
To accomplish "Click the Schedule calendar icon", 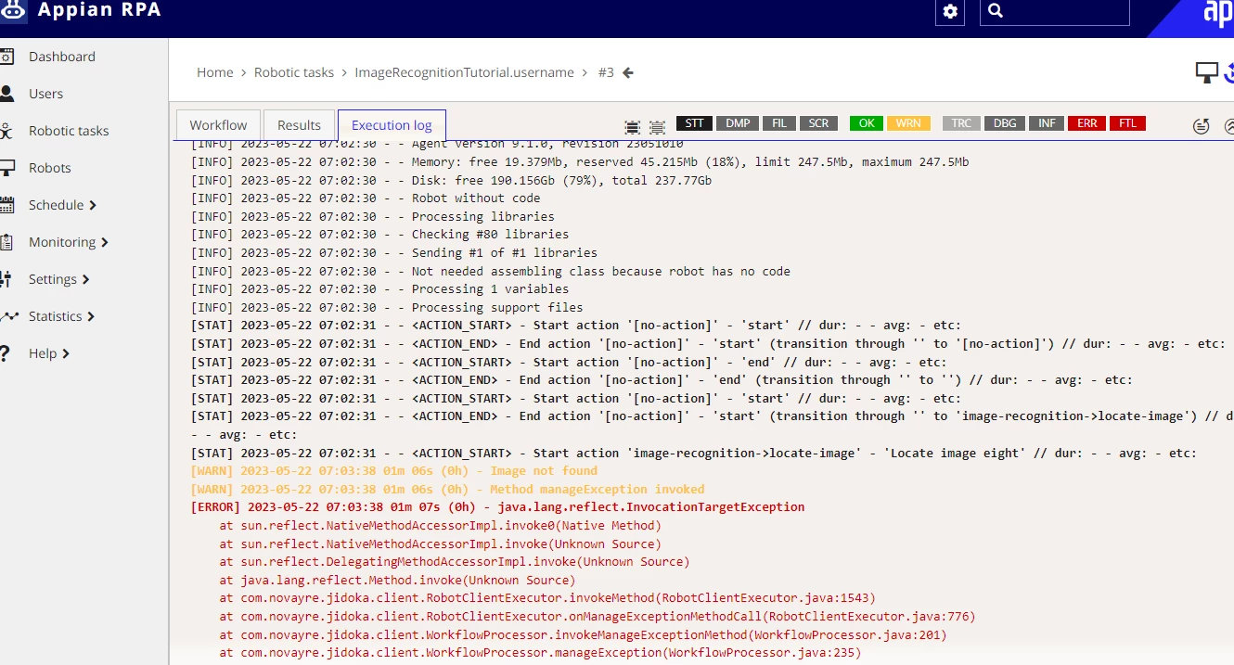I will 6,205.
